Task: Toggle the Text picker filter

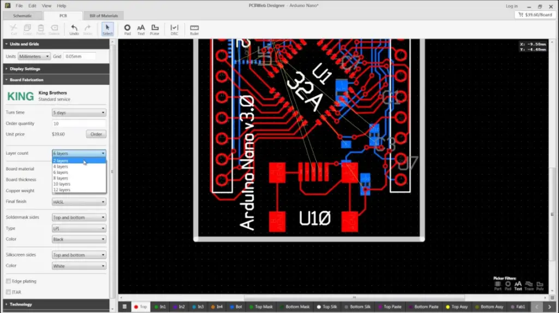Action: tap(518, 286)
